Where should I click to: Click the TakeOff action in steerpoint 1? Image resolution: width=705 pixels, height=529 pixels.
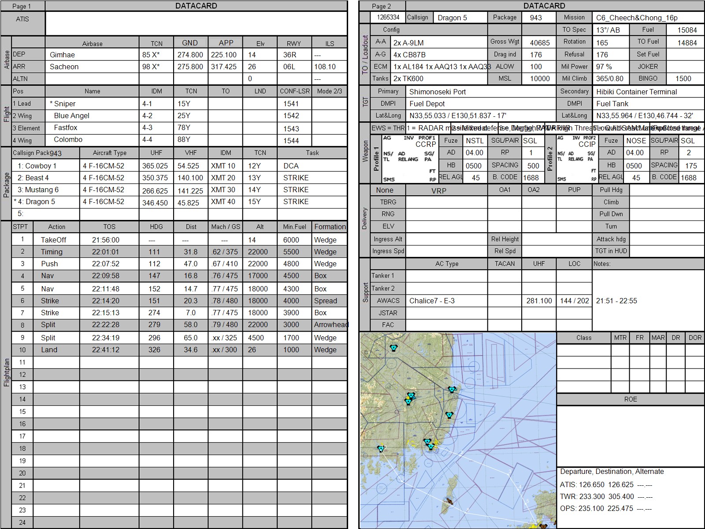[x=53, y=240]
